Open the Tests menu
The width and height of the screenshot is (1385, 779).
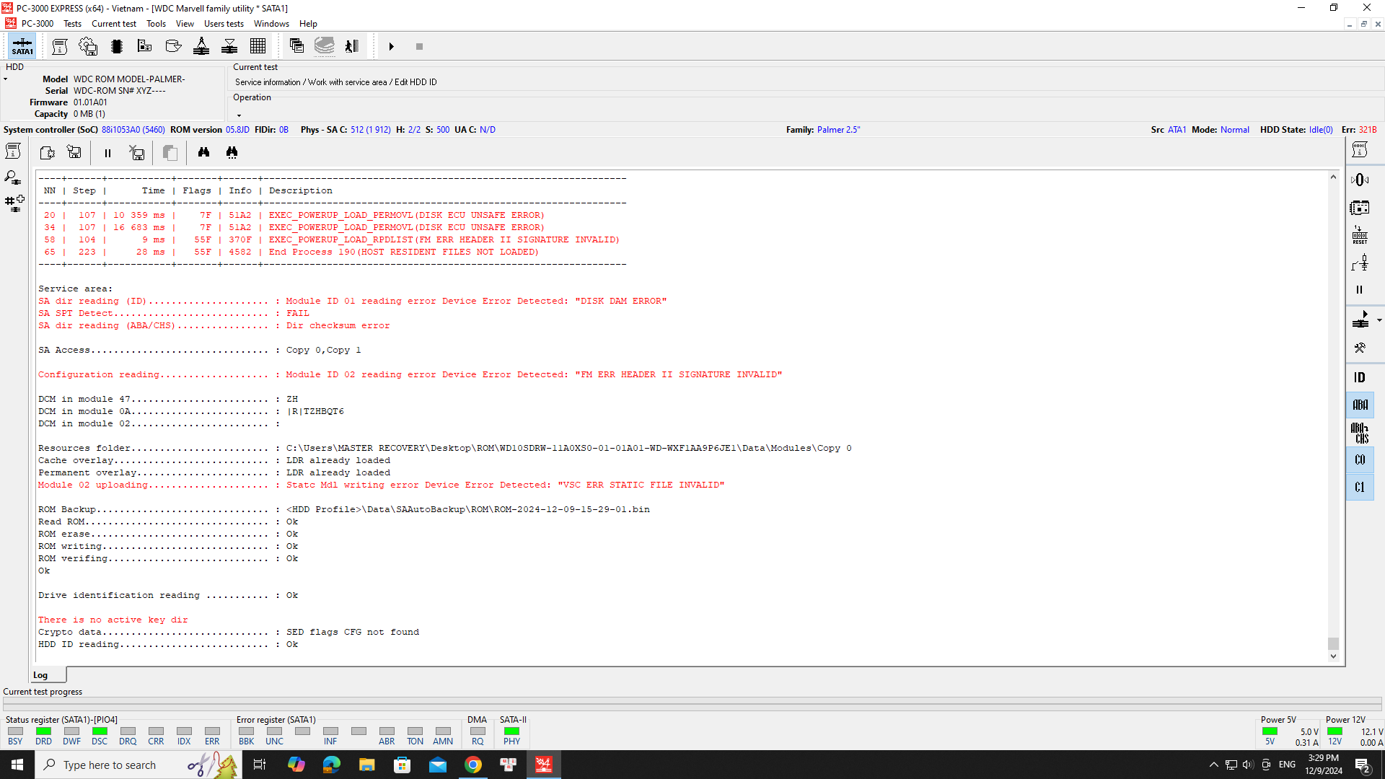[x=73, y=24]
